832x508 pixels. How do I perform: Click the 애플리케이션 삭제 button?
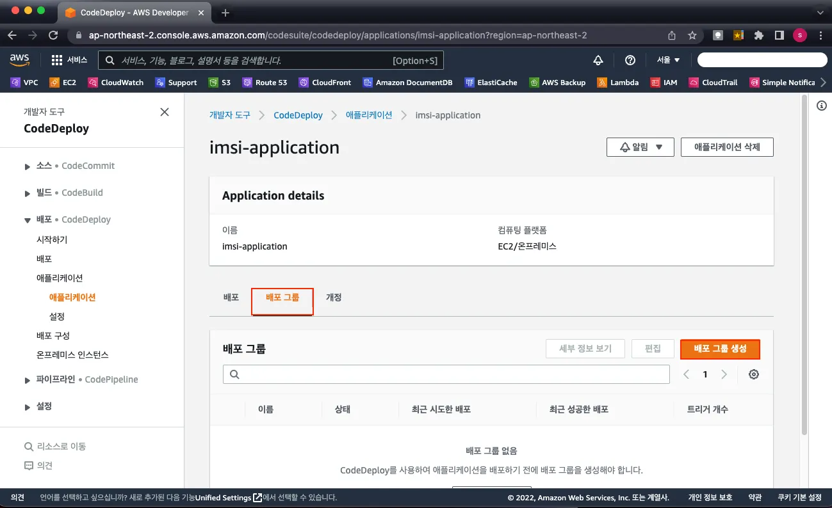click(x=727, y=147)
